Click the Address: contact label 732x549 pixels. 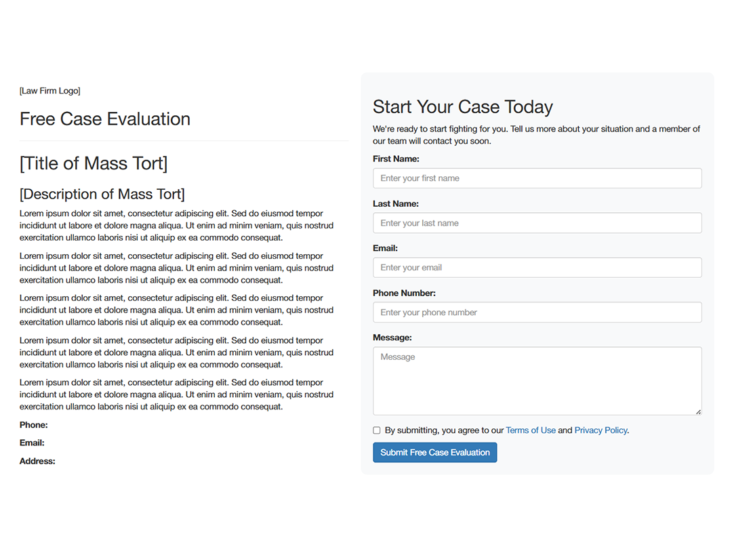click(x=37, y=462)
